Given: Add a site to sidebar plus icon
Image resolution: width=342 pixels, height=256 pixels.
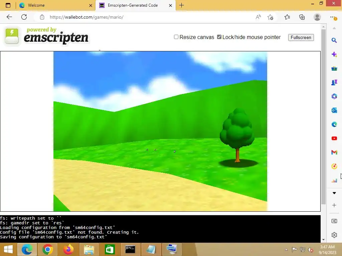Looking at the screenshot, I should click(334, 205).
